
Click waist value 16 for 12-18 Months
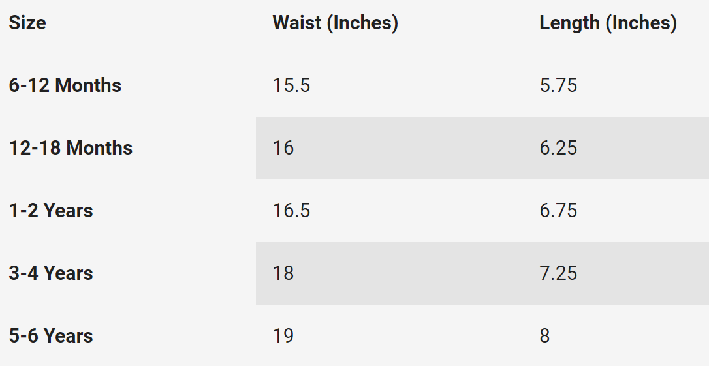(x=283, y=148)
